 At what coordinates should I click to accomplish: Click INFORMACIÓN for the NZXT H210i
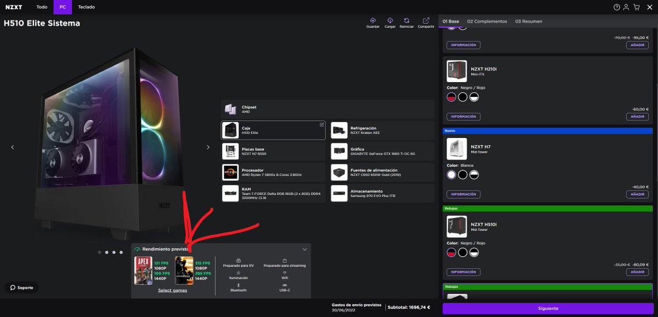tap(463, 117)
